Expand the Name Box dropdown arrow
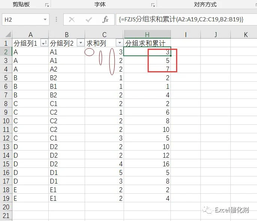 (45, 19)
